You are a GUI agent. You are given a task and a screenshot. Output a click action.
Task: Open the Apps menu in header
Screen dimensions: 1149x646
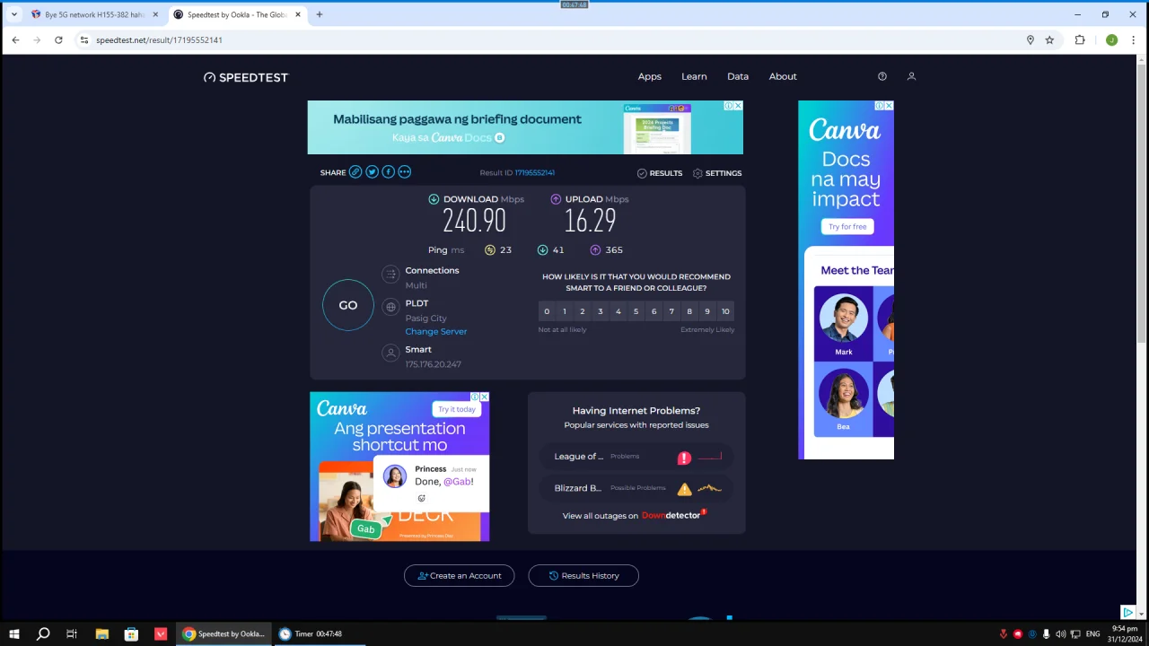[x=650, y=76]
